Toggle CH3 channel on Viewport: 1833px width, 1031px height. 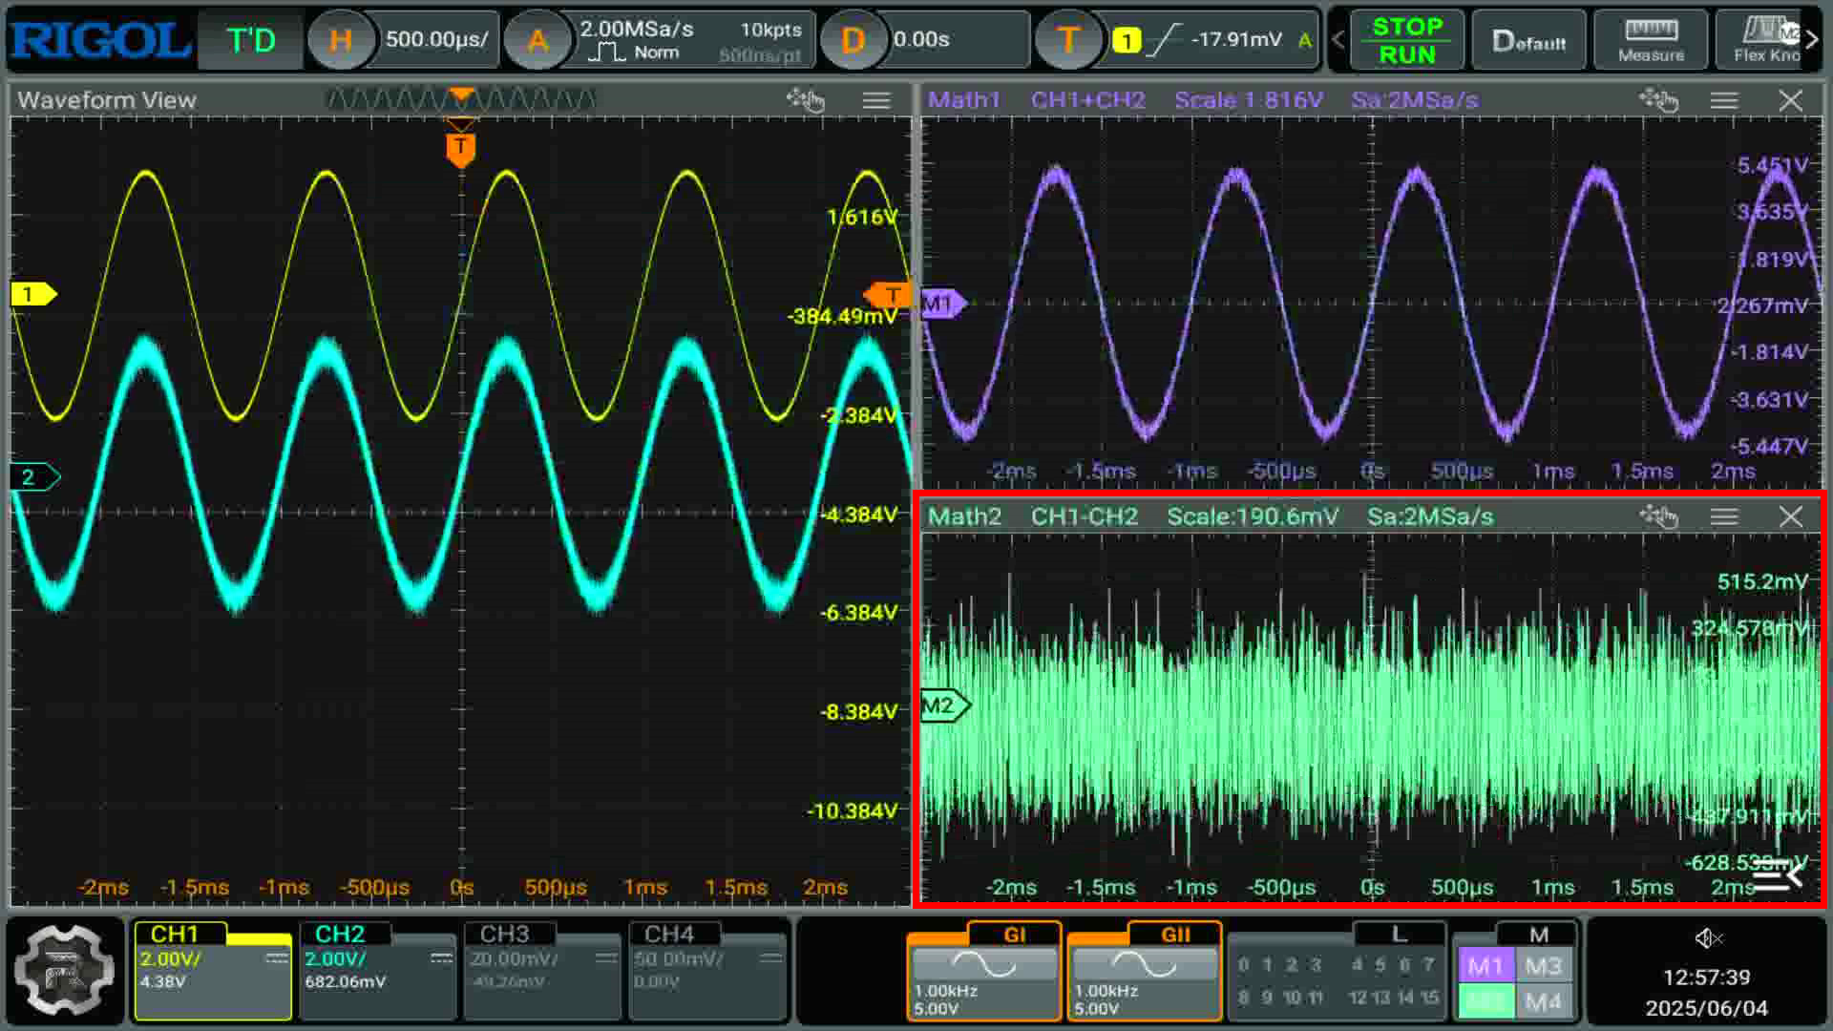pyautogui.click(x=542, y=970)
